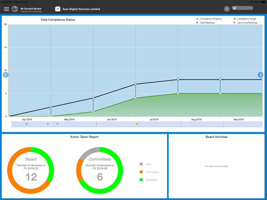Advance chart with right arrow button
Screen dimensions: 267x200
[260, 75]
